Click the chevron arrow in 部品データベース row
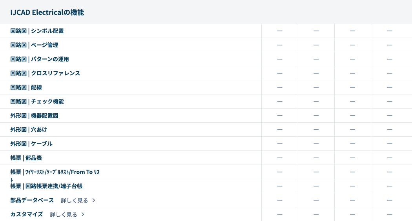The height and width of the screenshot is (221, 412). [x=94, y=201]
